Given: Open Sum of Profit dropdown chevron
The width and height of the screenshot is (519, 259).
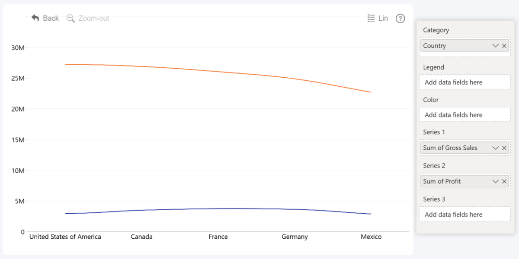Looking at the screenshot, I should pyautogui.click(x=496, y=181).
